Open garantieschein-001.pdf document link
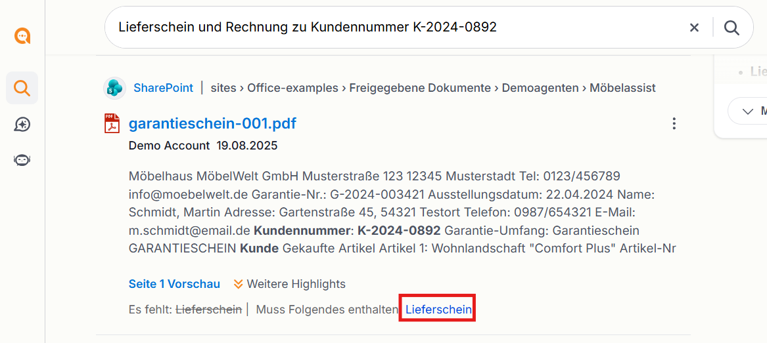Screen dimensions: 767x343 pos(212,123)
